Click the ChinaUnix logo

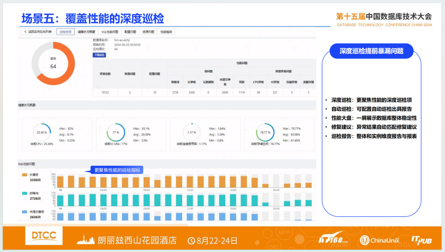pyautogui.click(x=379, y=240)
